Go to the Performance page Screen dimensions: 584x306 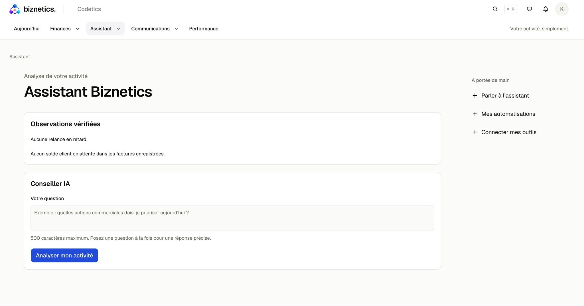click(204, 28)
